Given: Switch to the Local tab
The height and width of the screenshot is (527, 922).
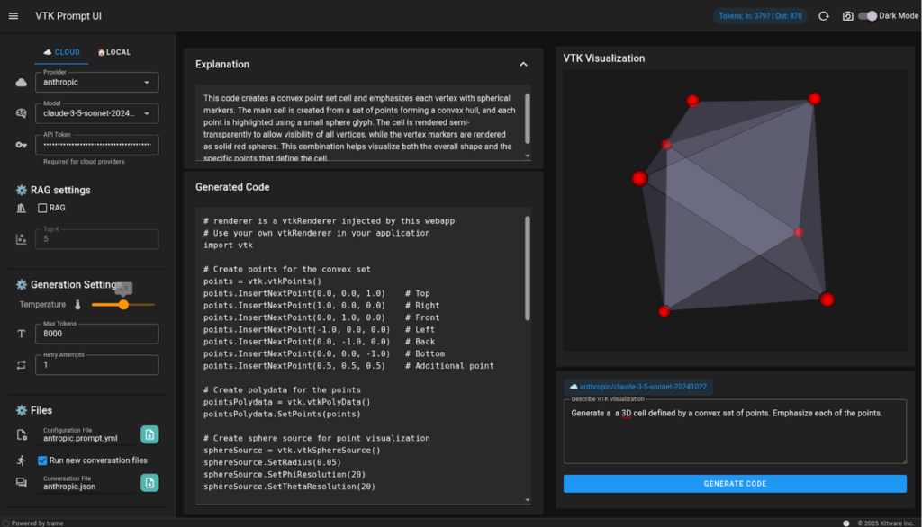Looking at the screenshot, I should [113, 52].
